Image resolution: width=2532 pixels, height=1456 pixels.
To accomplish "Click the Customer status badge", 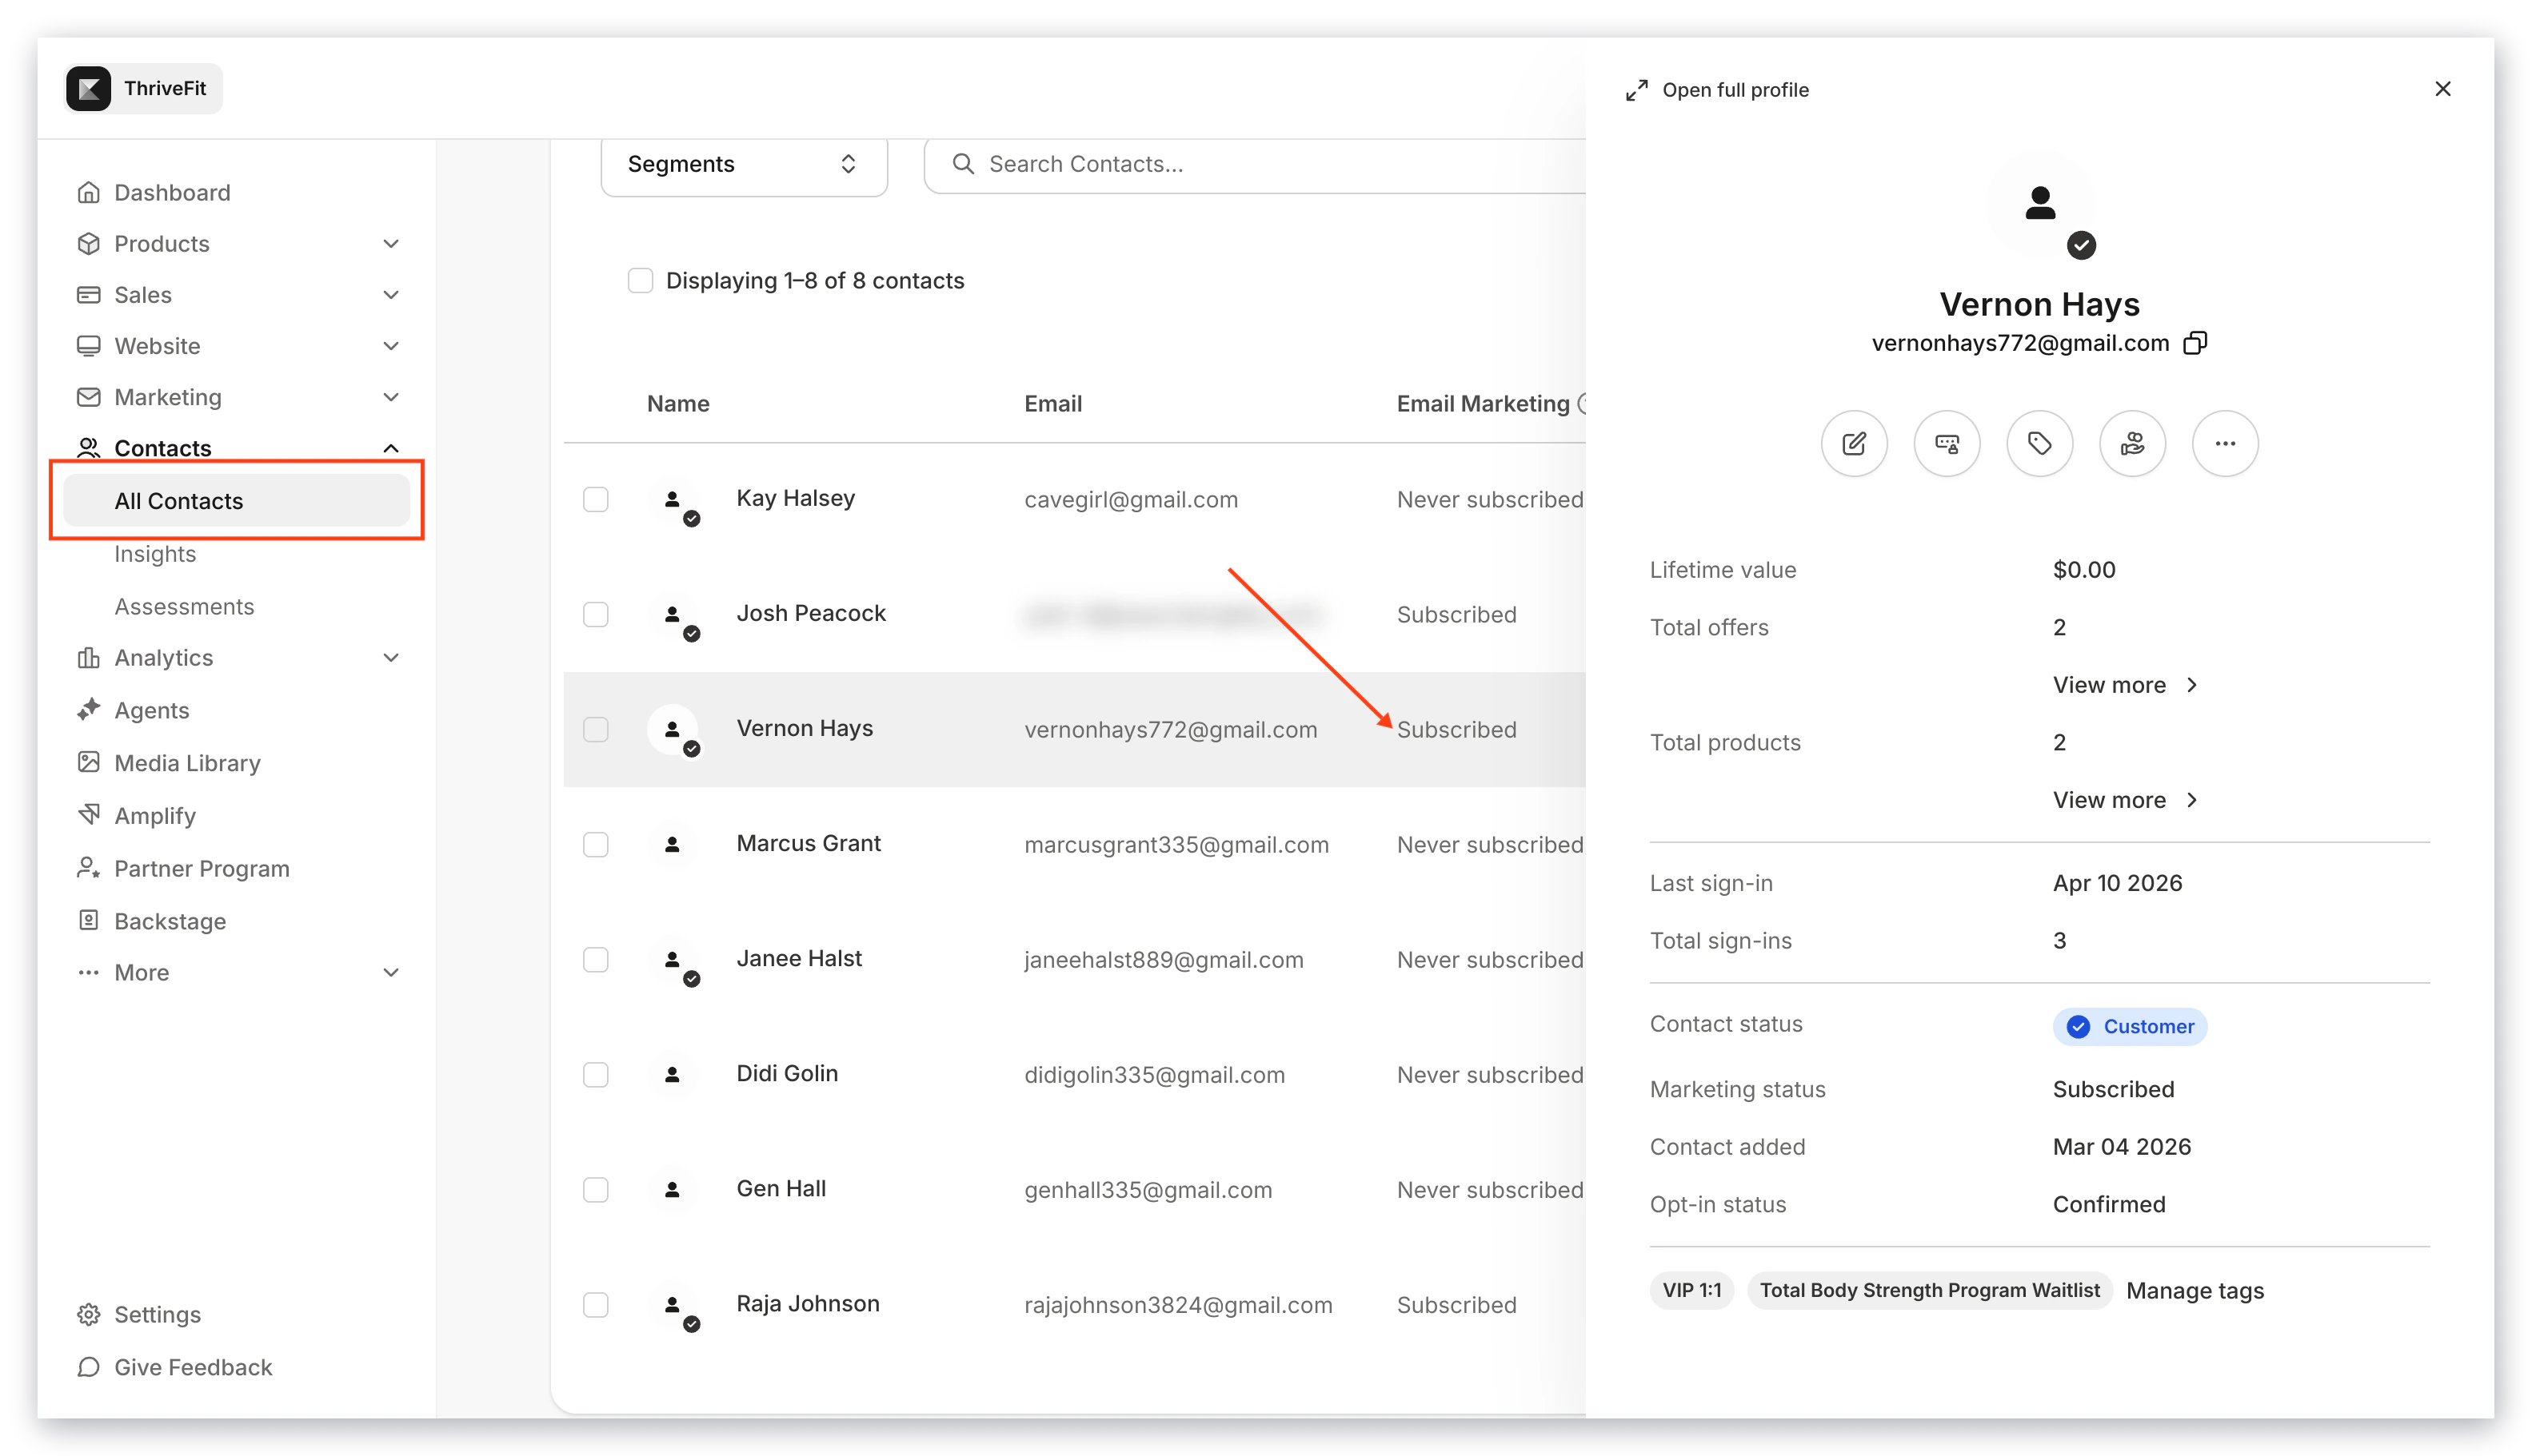I will point(2129,1026).
